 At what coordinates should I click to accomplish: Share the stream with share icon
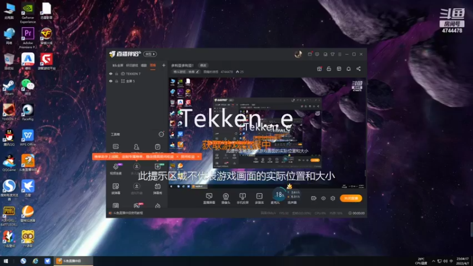click(358, 69)
